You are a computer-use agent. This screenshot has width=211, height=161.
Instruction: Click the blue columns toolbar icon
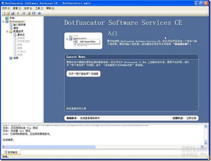pyautogui.click(x=34, y=13)
